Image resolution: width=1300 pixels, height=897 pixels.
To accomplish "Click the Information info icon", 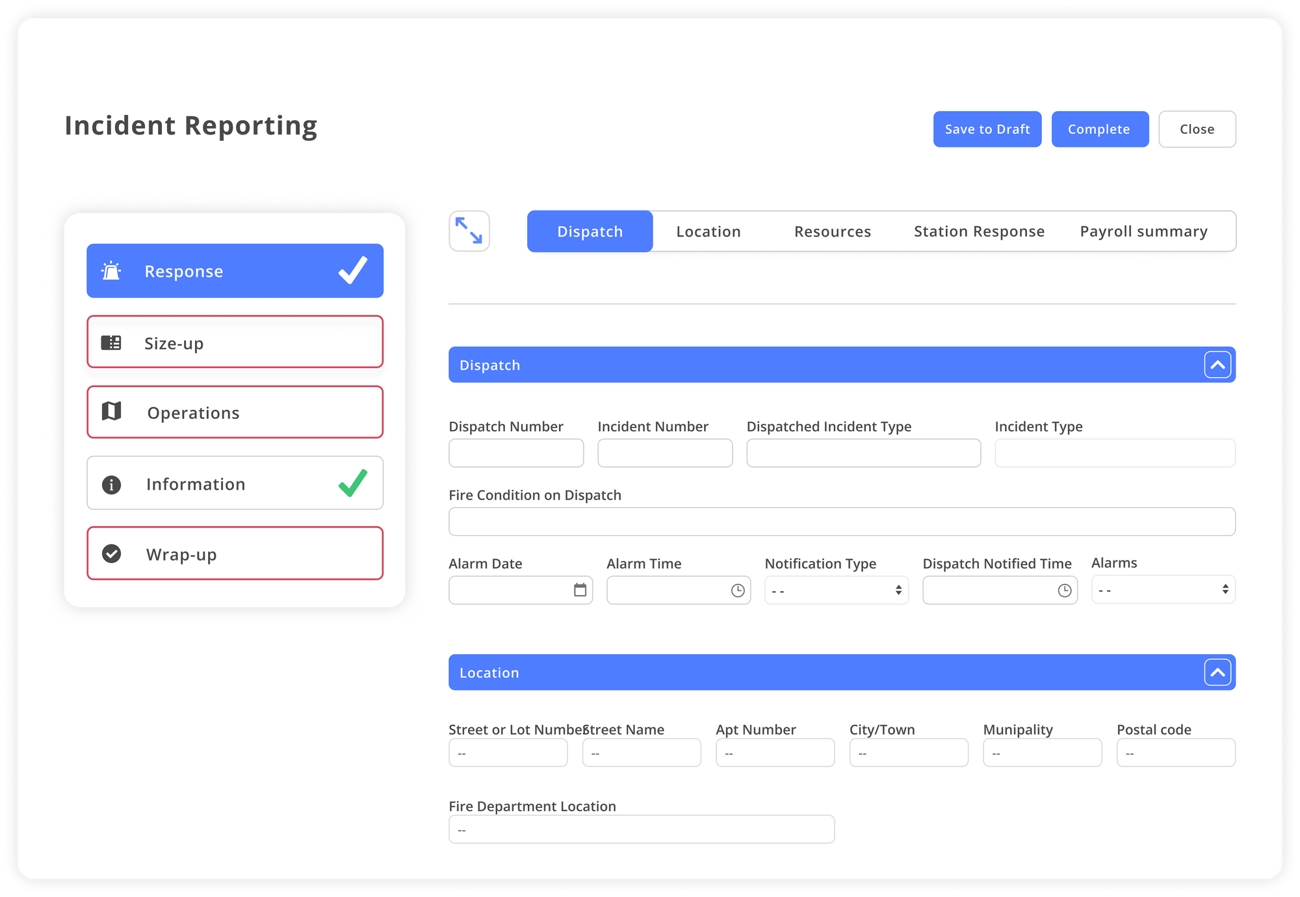I will point(111,483).
